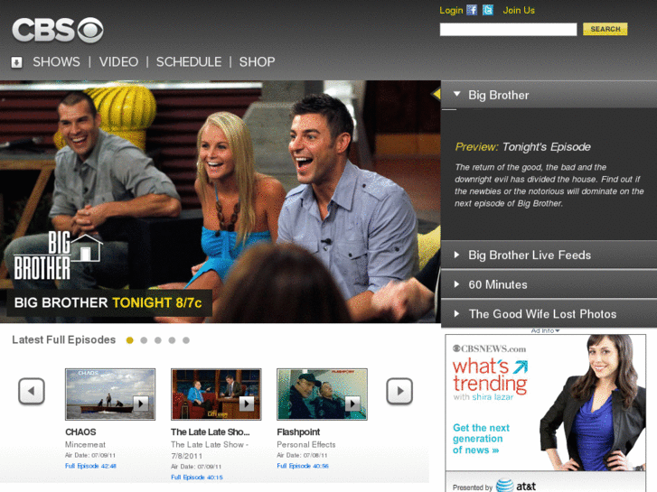Image resolution: width=657 pixels, height=492 pixels.
Task: Open the SCHEDULE menu
Action: 189,62
